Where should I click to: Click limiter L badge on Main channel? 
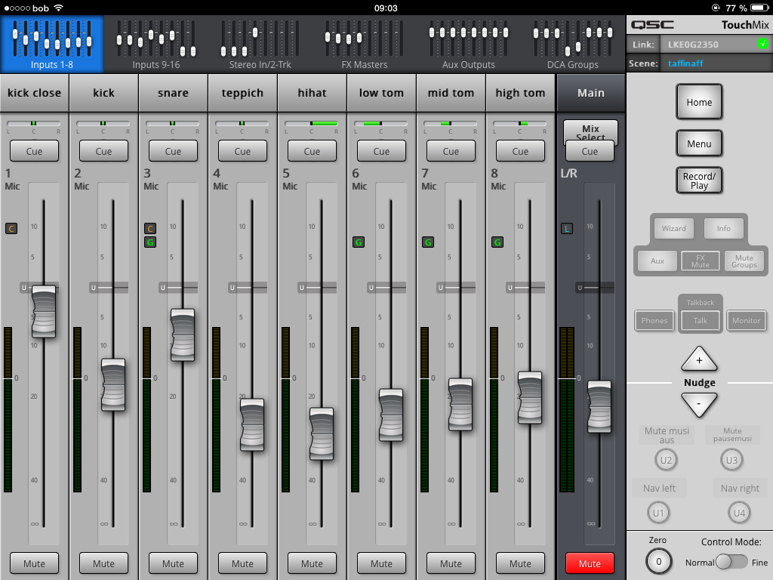567,229
